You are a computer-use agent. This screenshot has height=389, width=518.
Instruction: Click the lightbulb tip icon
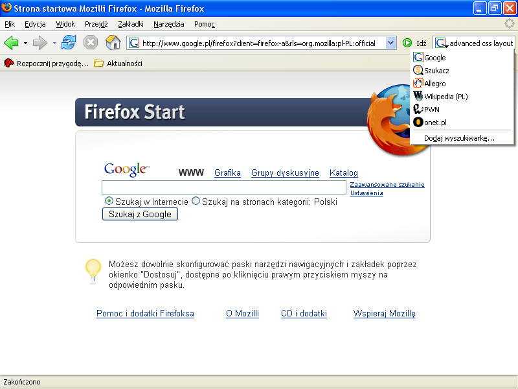pyautogui.click(x=93, y=271)
